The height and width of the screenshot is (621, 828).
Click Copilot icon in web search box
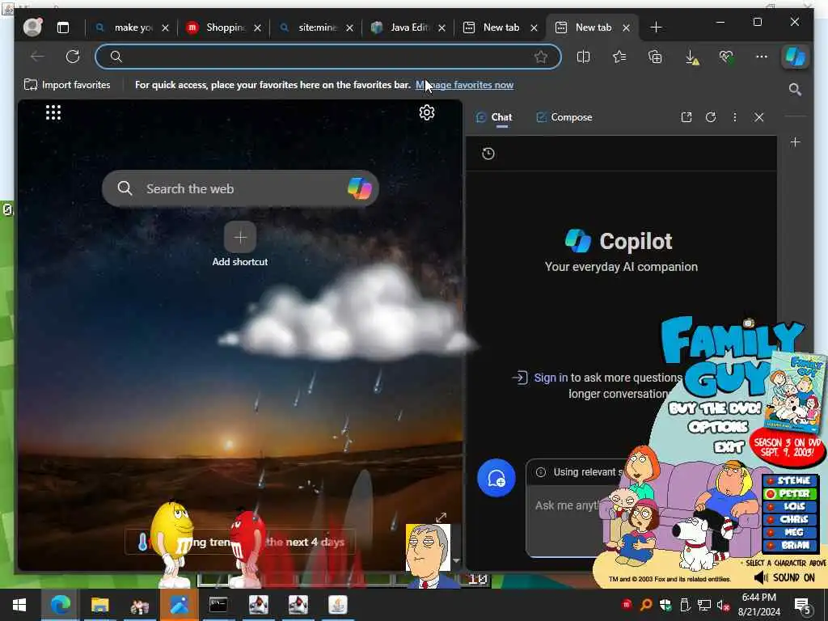tap(360, 188)
